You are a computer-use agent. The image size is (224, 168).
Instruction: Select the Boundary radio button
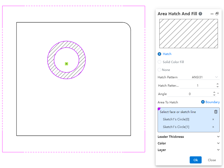click(x=203, y=102)
